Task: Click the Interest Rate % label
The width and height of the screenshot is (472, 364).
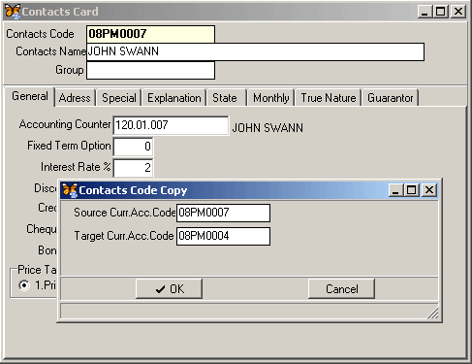Action: point(76,167)
